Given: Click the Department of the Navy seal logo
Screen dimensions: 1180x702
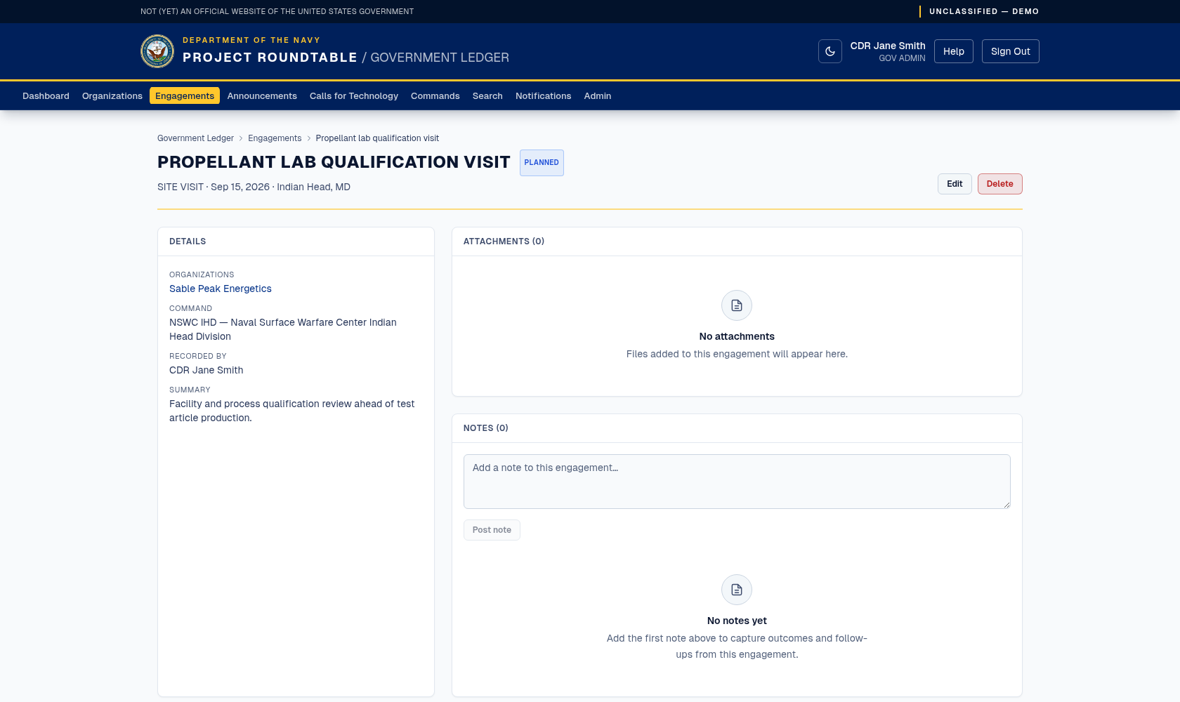Looking at the screenshot, I should tap(157, 51).
